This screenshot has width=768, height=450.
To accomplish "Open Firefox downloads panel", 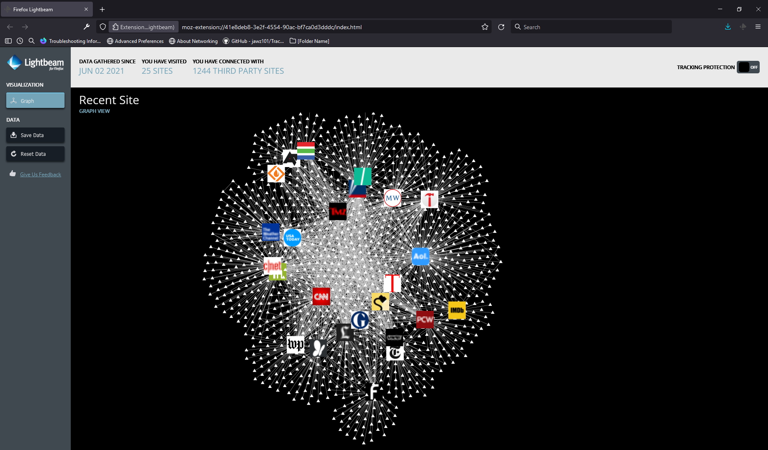I will [x=728, y=27].
